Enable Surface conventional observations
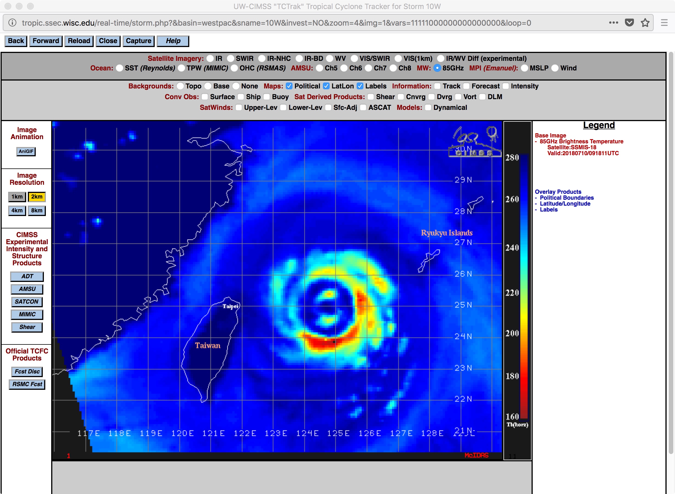Image resolution: width=675 pixels, height=494 pixels. (x=205, y=97)
